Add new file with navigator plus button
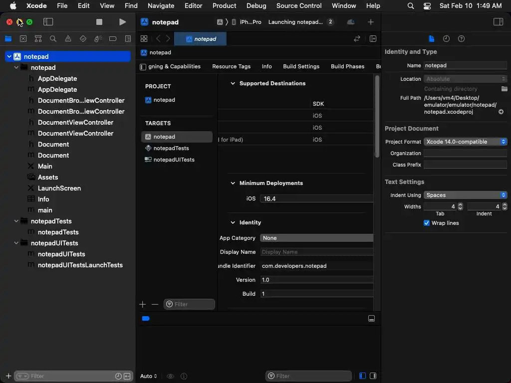Screen dimensions: 511x383 [x=8, y=376]
